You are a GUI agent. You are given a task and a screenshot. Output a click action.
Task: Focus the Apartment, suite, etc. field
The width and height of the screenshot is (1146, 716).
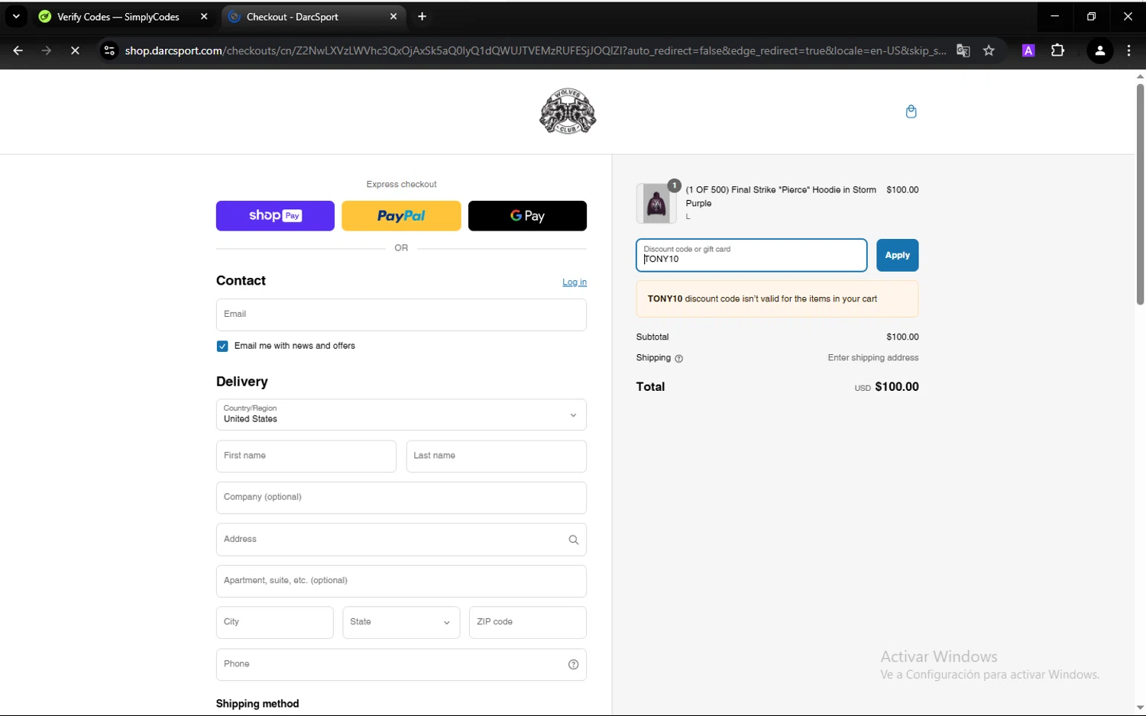click(401, 581)
